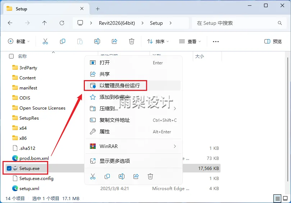Viewport: 291px width, 203px height.
Task: Click the search magnifier icon
Action: coord(280,23)
